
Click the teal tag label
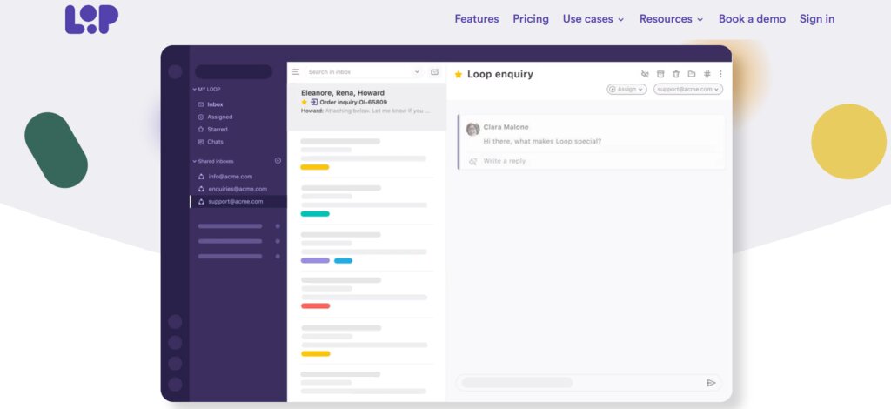click(315, 213)
